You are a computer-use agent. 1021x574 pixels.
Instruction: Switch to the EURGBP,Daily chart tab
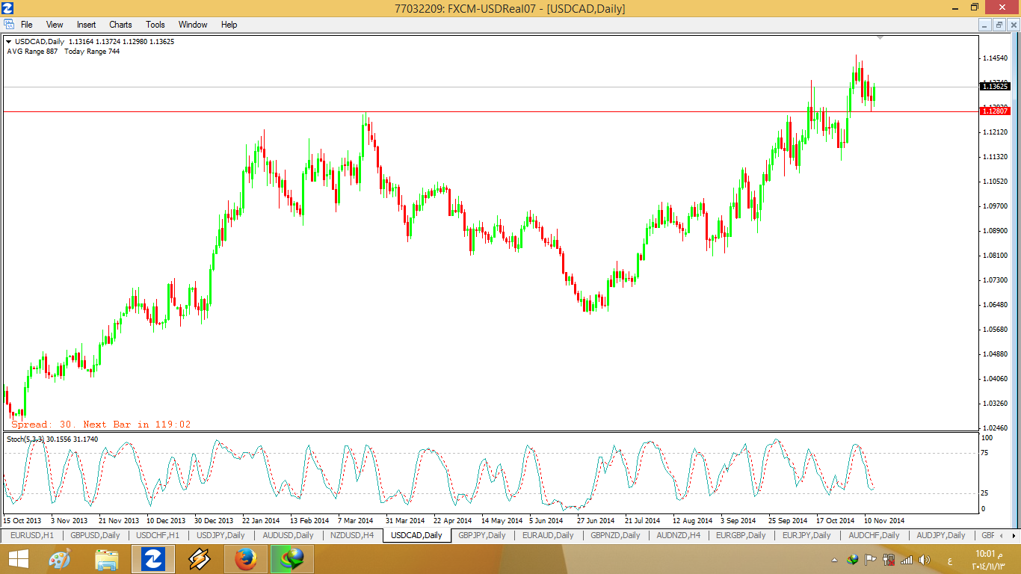(x=741, y=535)
